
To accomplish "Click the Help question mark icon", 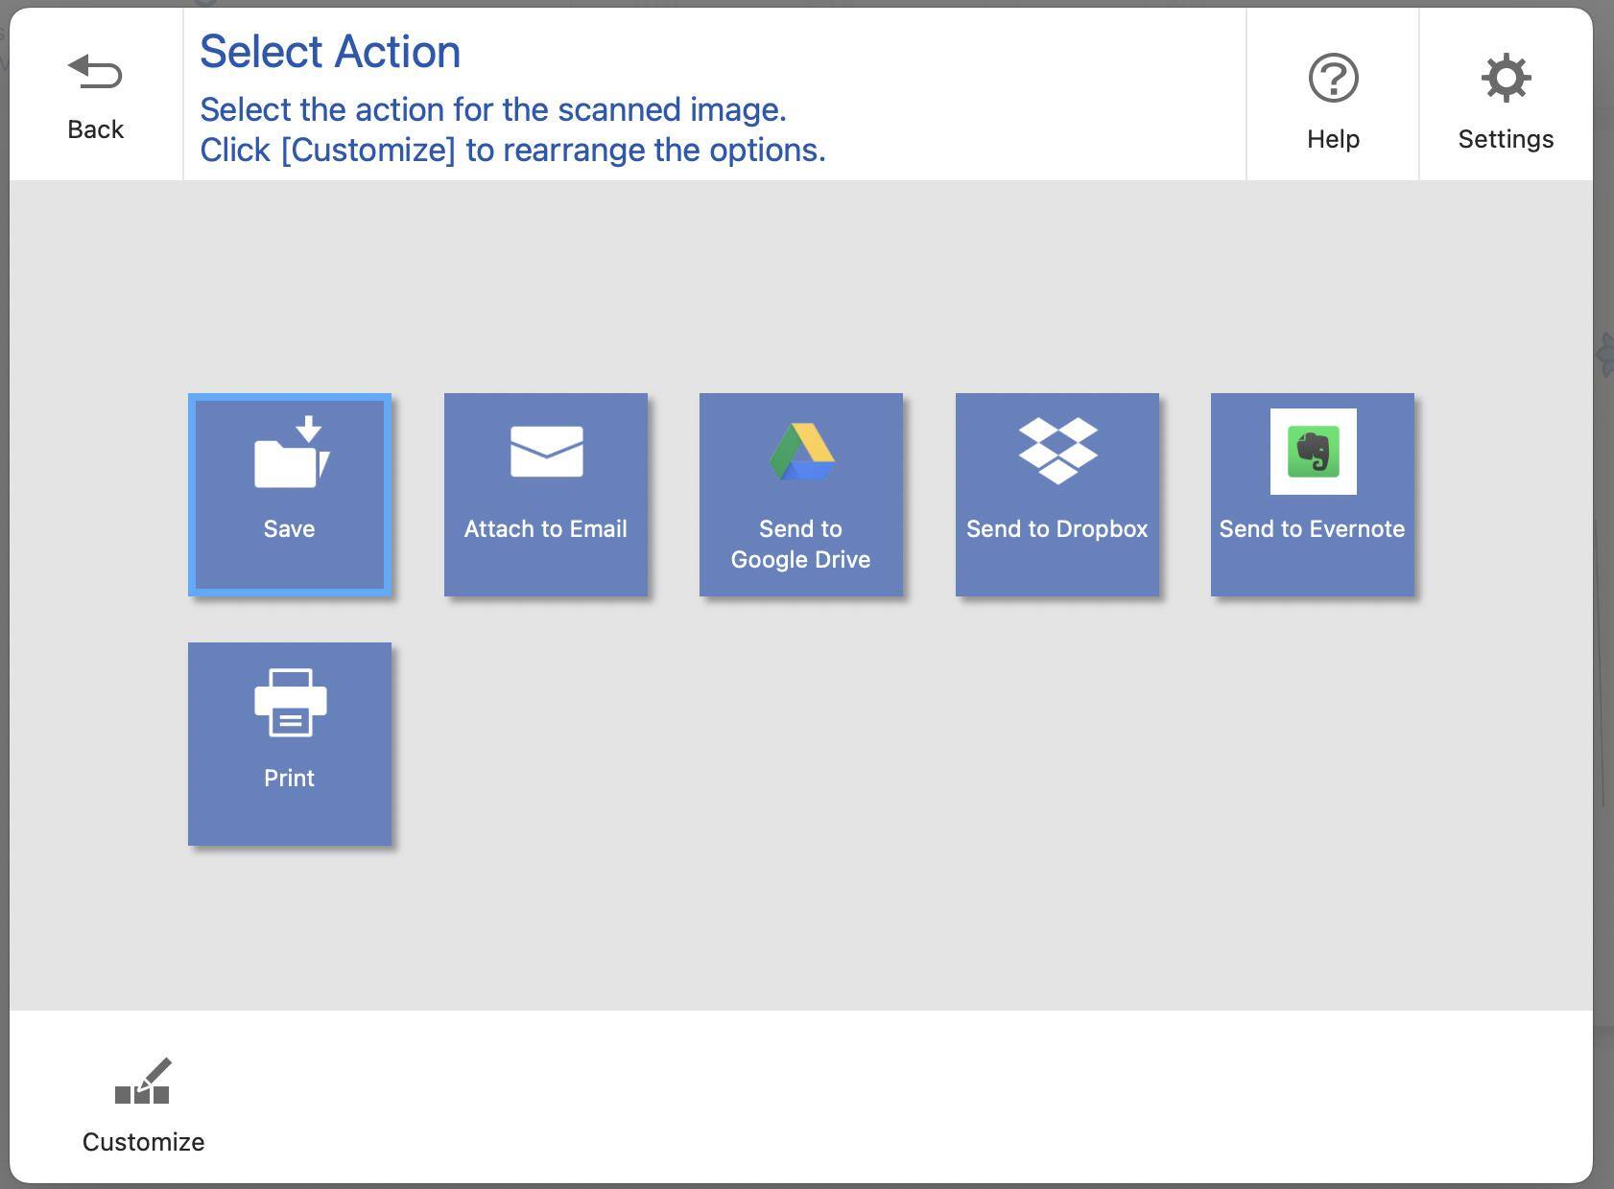I will [x=1333, y=79].
